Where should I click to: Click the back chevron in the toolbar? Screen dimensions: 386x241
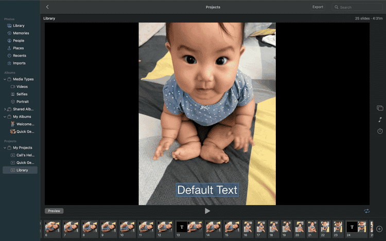click(47, 7)
